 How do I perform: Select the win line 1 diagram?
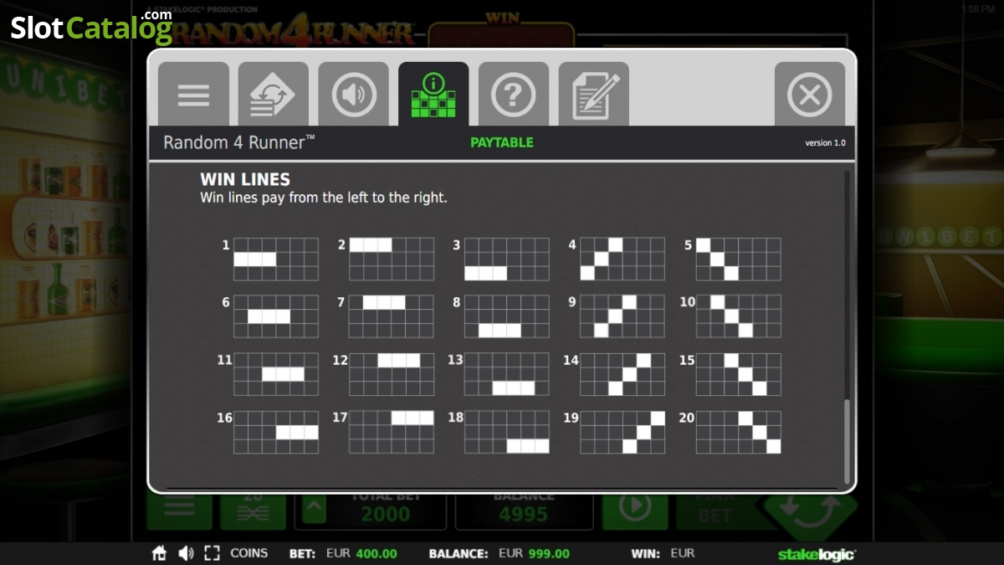click(276, 259)
